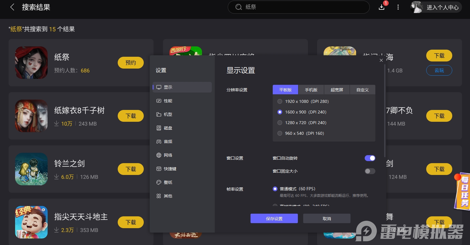Click the display monitor icon in settings
This screenshot has height=245, width=470.
(x=159, y=87)
